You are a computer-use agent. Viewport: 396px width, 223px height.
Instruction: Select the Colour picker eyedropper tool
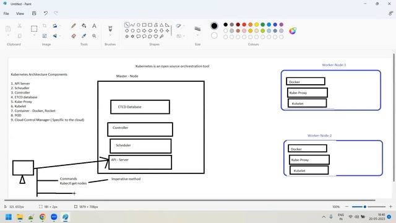click(x=84, y=36)
